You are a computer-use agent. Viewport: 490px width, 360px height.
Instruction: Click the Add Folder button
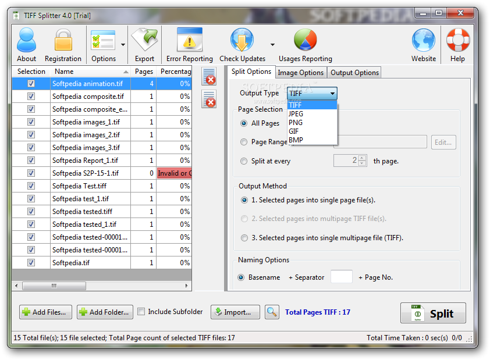click(105, 312)
